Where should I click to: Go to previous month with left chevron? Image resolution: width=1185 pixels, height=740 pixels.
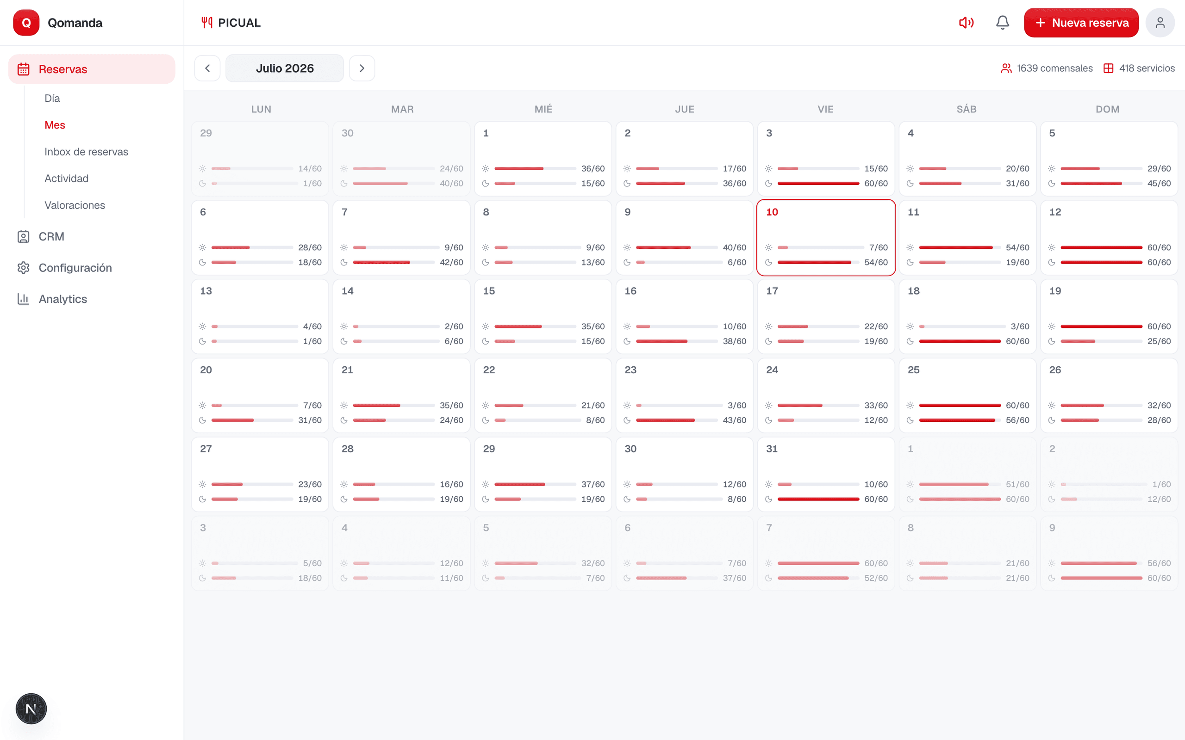pyautogui.click(x=207, y=68)
